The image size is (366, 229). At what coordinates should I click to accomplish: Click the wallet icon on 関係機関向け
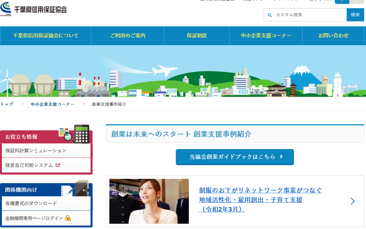82,188
